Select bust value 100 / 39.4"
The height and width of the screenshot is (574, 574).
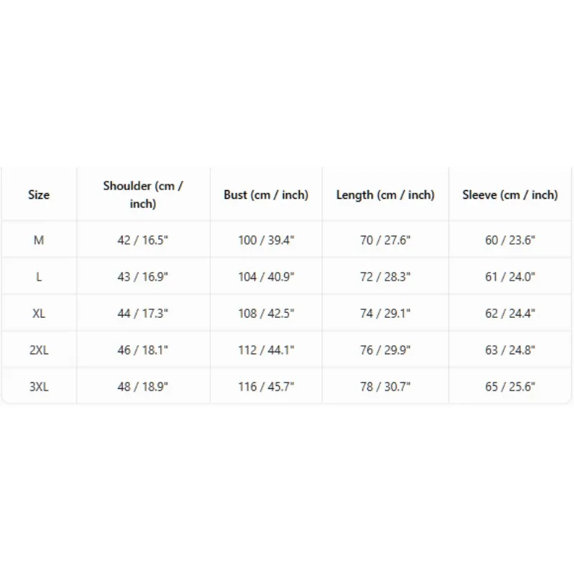[266, 240]
